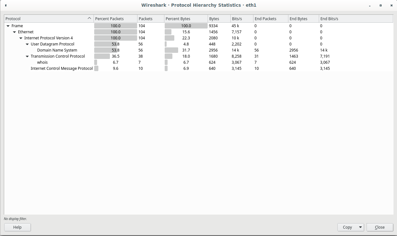Click 'No display filter.' status text
The height and width of the screenshot is (236, 397).
pos(15,219)
